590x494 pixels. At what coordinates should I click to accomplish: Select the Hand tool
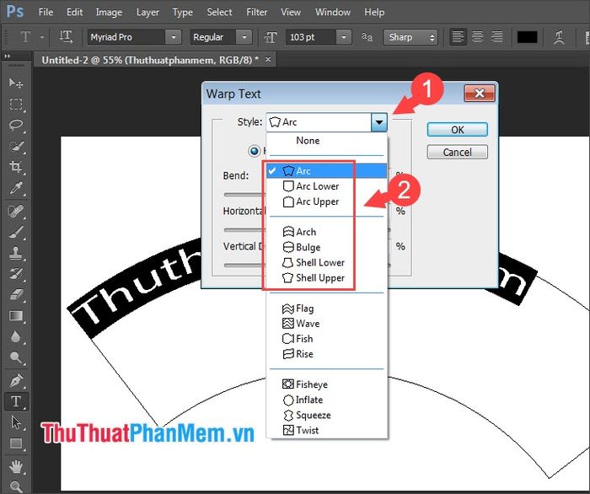coord(16,467)
